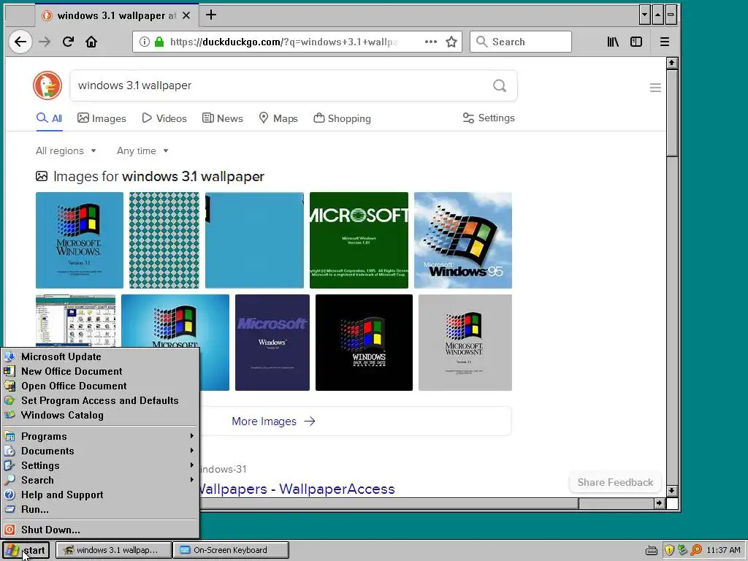The image size is (748, 561).
Task: Click the network connection tray icon
Action: (683, 550)
